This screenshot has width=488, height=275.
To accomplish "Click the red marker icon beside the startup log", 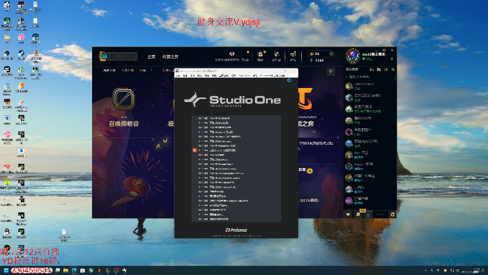I will (195, 150).
